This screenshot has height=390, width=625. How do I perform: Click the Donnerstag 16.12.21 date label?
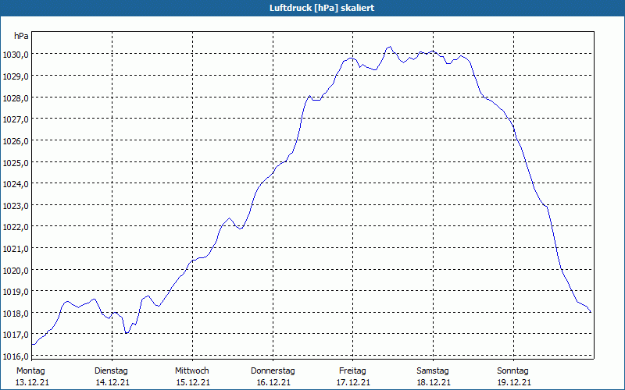[x=273, y=377]
